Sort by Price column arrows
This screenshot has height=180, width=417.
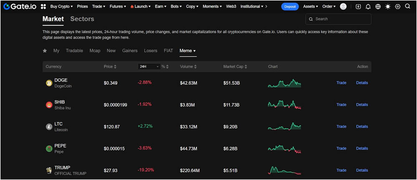(x=115, y=67)
